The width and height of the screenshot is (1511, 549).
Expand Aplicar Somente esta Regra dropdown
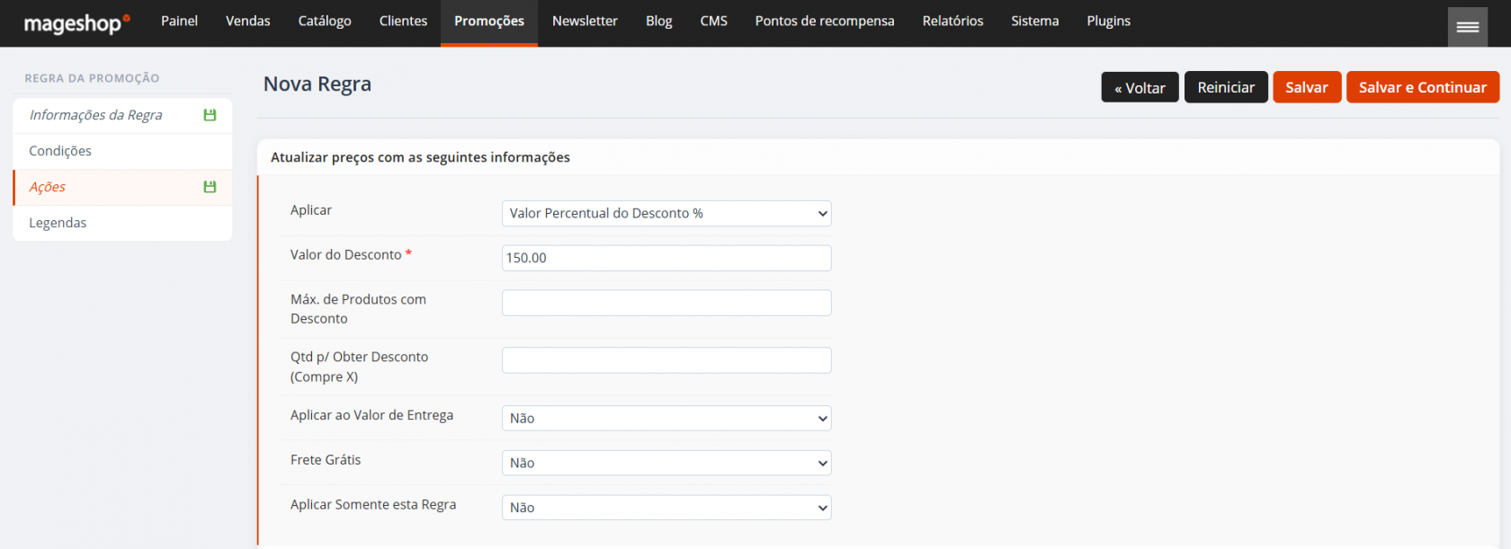666,508
